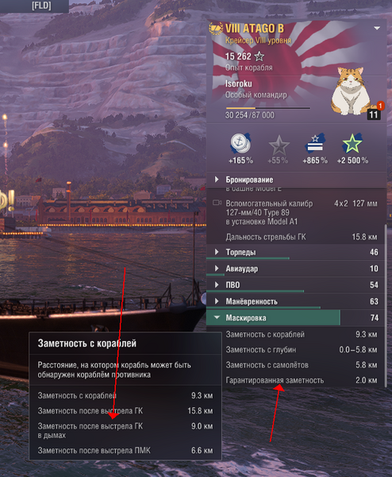Open the dropdown arrow beside ship name
The image size is (392, 477).
click(x=377, y=29)
